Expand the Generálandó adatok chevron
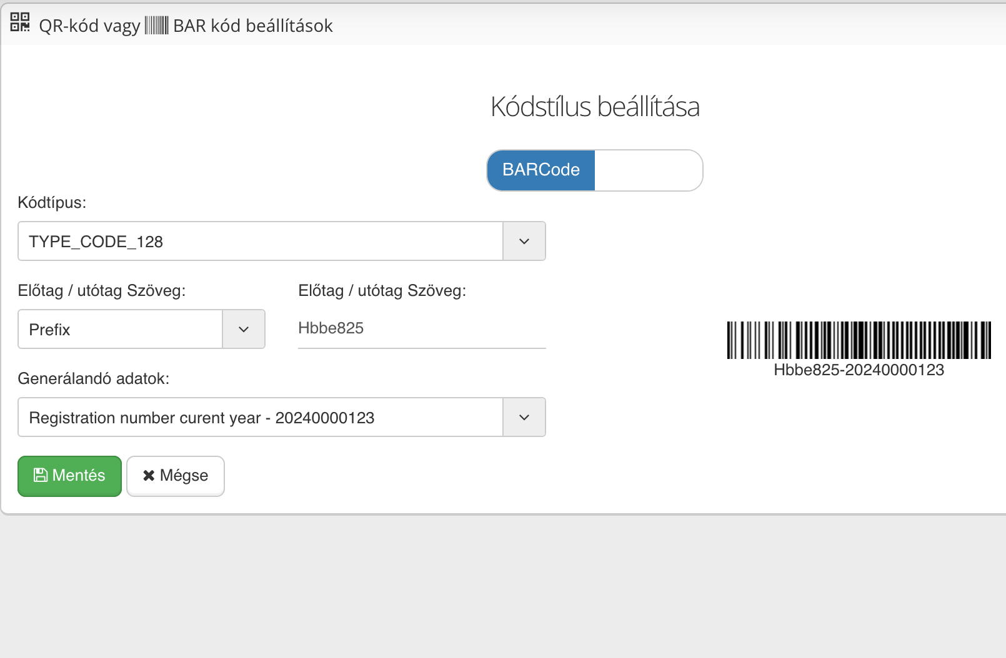Screen dimensions: 1006x658 coord(524,418)
